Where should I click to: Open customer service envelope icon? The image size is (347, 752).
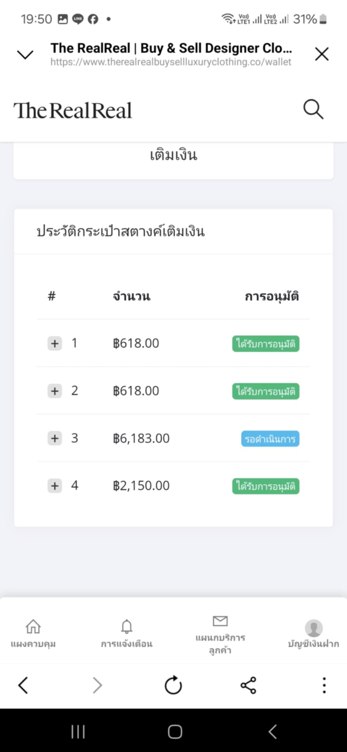(x=220, y=621)
